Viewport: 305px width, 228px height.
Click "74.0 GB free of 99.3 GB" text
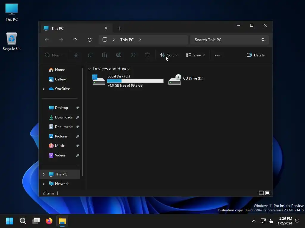[125, 85]
